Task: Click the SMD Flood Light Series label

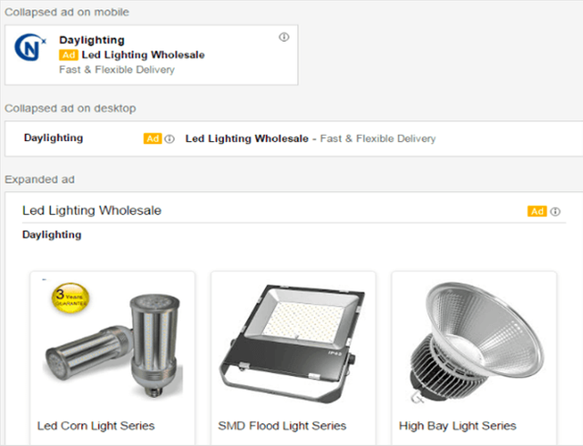Action: (281, 426)
